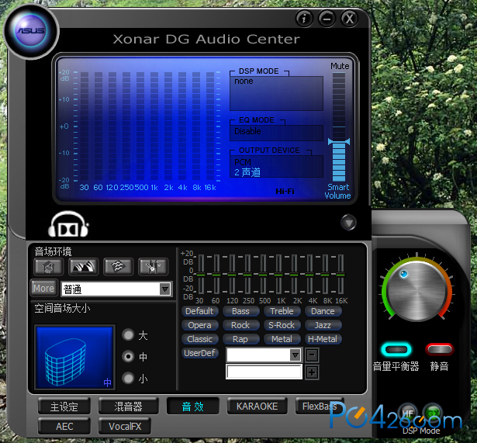Apply the Dance EQ preset

pos(323,311)
